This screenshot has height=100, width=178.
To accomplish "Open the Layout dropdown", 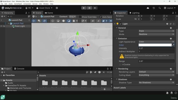I will tap(170, 8).
